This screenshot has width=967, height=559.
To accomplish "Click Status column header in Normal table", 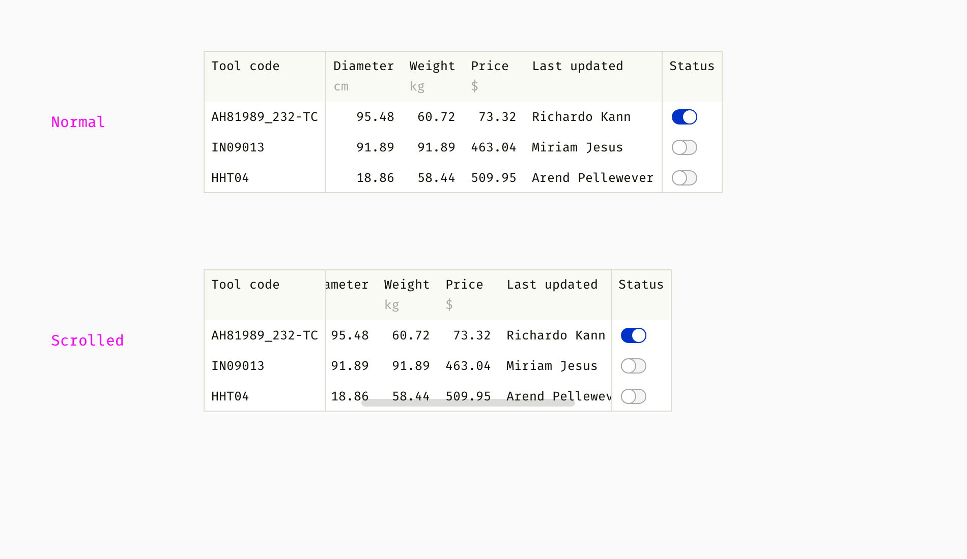I will (692, 66).
